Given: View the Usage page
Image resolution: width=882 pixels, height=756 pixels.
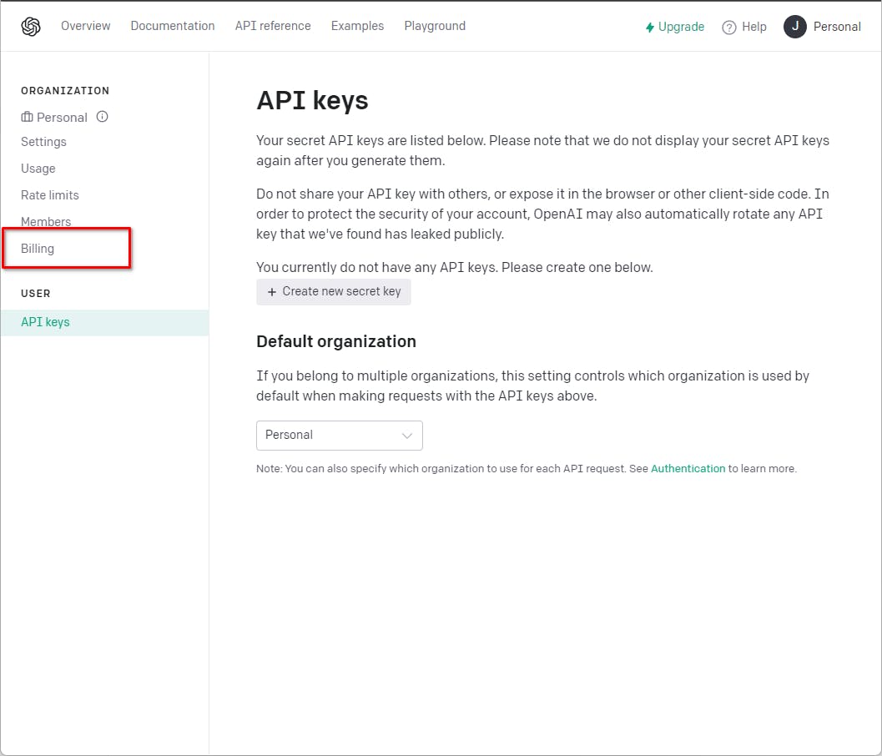Looking at the screenshot, I should 38,169.
